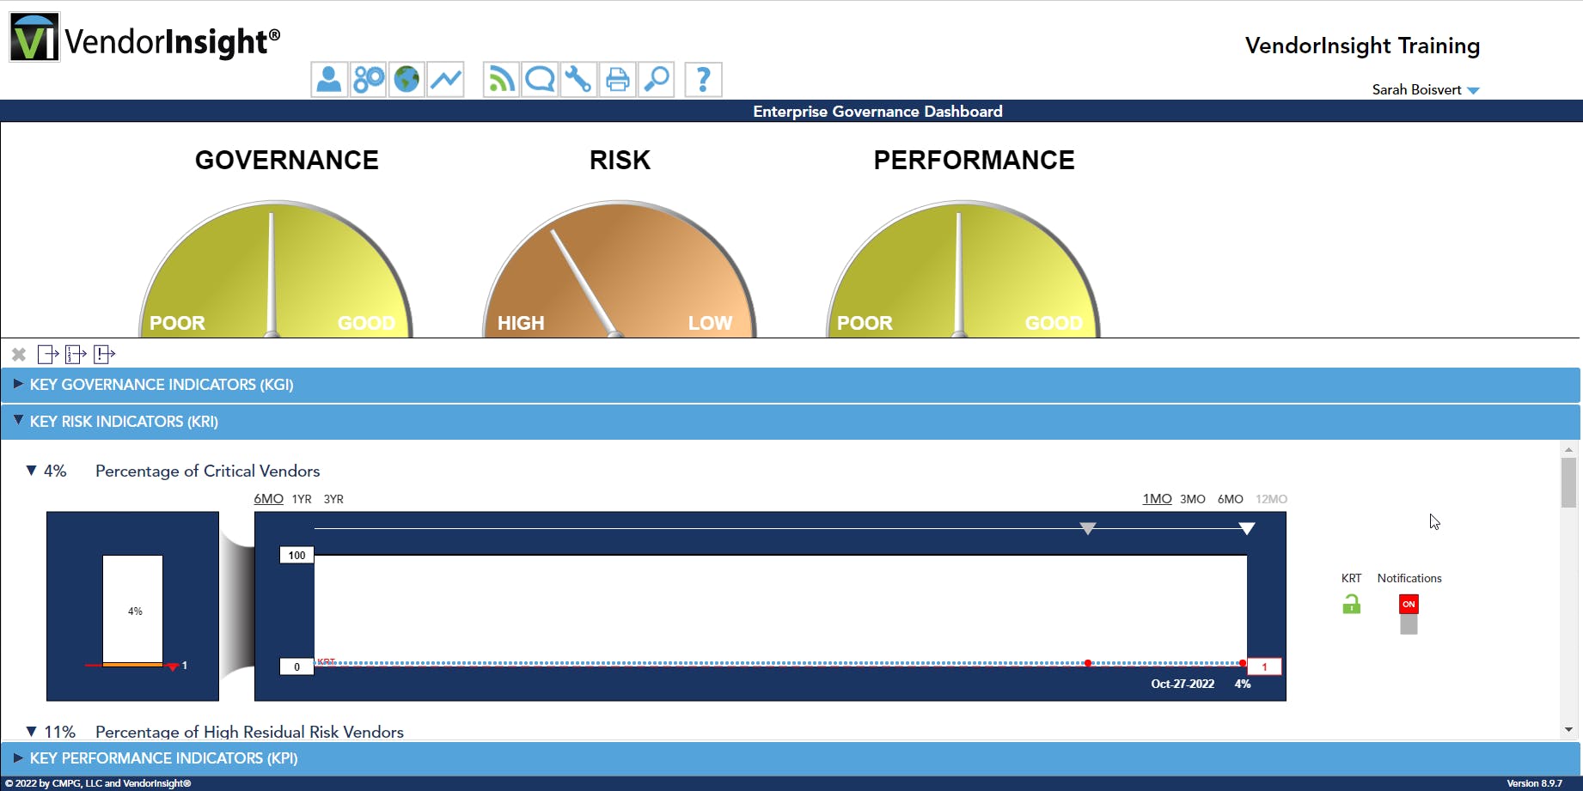This screenshot has height=791, width=1583.
Task: Select the 6MO range next to 3MO
Action: [1231, 499]
